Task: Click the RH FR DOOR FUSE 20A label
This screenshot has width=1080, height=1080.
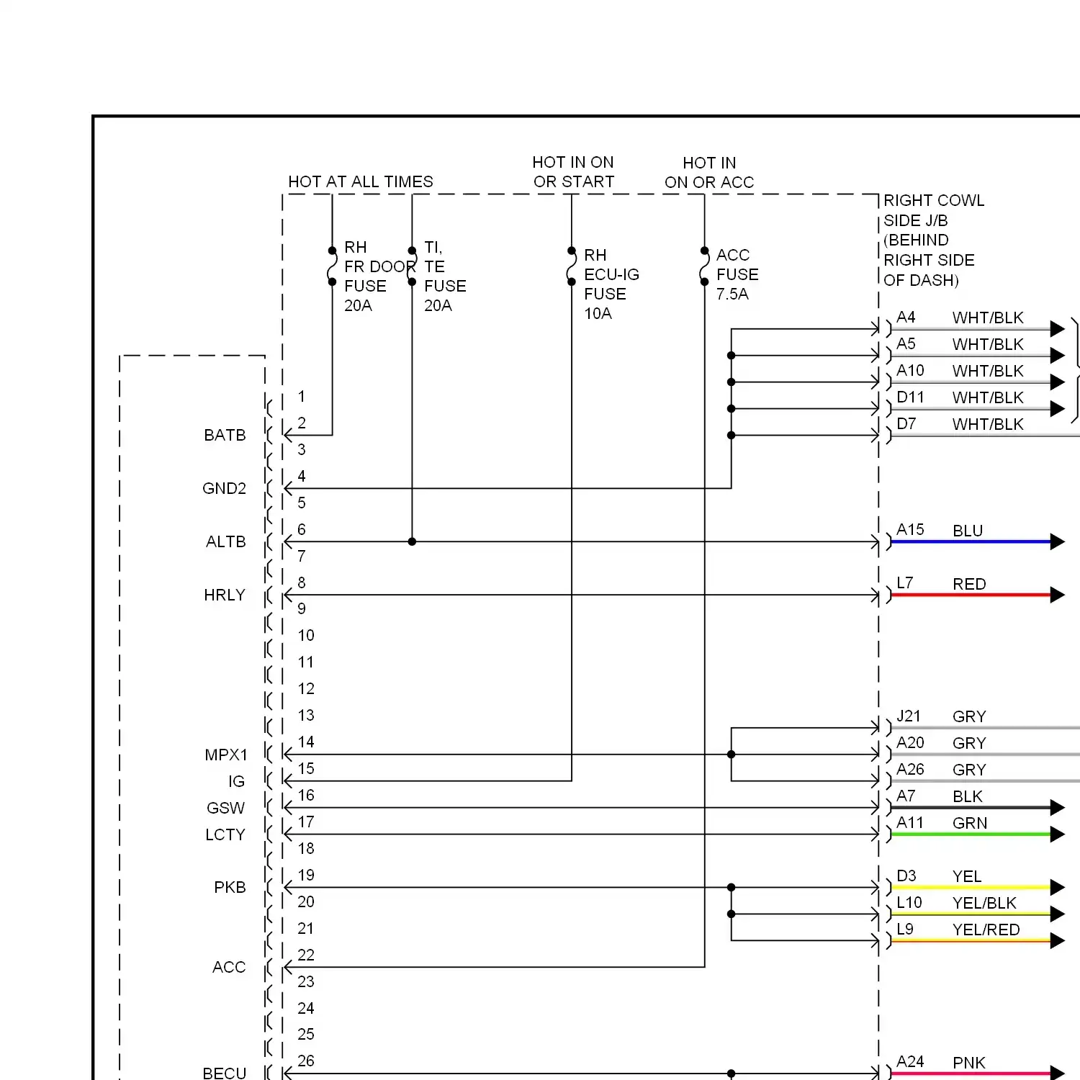Action: pos(379,276)
